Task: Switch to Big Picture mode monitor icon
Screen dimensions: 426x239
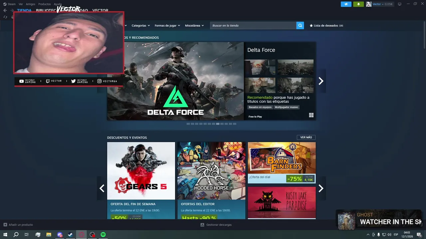Action: [400, 4]
